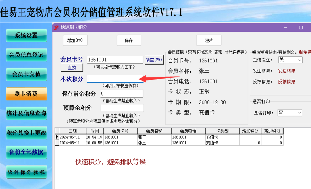The image size is (311, 189).
Task: Click the 增加(F9) button
Action: (75, 40)
